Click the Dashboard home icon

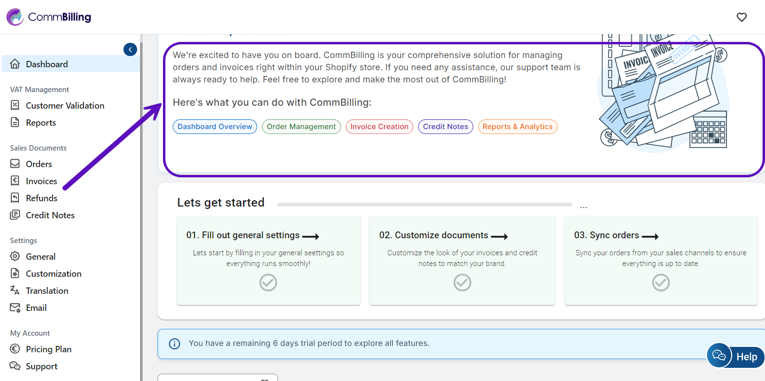[15, 64]
